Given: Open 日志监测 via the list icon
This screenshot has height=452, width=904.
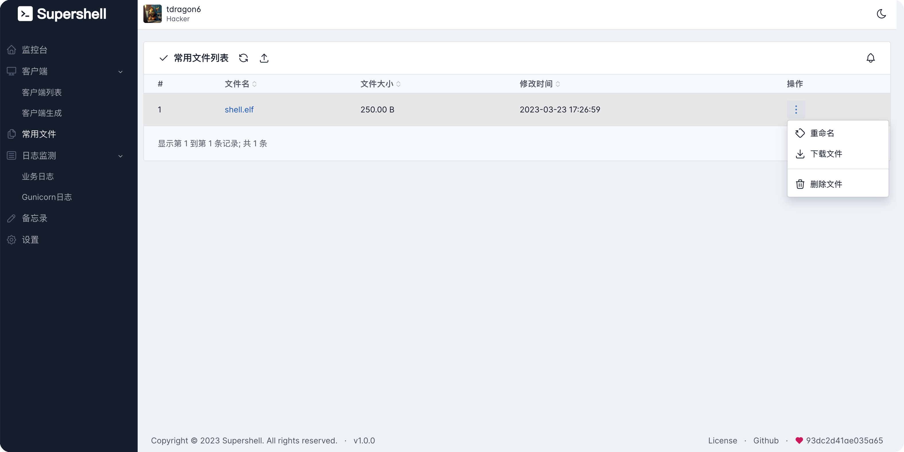Looking at the screenshot, I should (11, 155).
